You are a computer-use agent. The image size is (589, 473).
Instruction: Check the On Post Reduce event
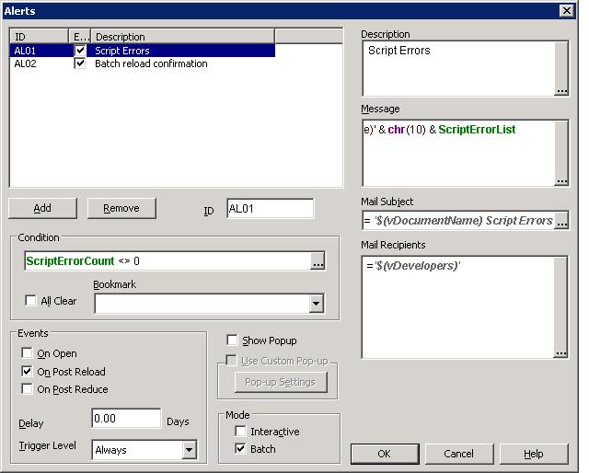(27, 389)
